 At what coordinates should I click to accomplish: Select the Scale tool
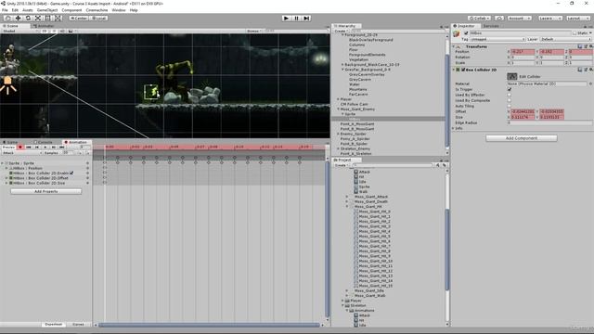pyautogui.click(x=38, y=18)
